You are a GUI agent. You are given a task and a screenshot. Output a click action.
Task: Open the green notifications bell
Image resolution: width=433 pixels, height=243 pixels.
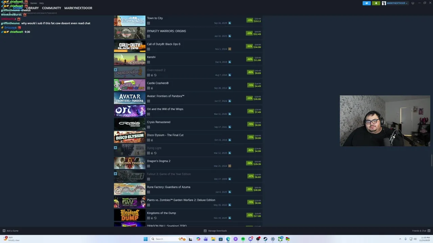click(376, 3)
